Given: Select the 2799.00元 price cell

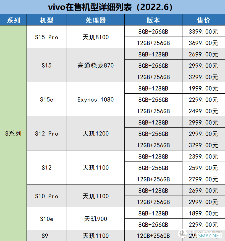Looking at the screenshot, I should point(203,179).
